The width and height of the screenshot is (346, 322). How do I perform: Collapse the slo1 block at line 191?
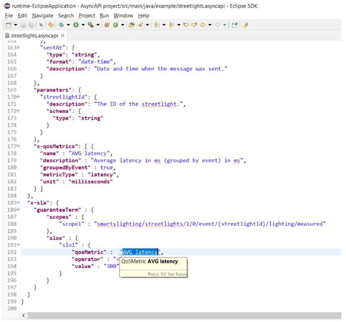[18, 245]
